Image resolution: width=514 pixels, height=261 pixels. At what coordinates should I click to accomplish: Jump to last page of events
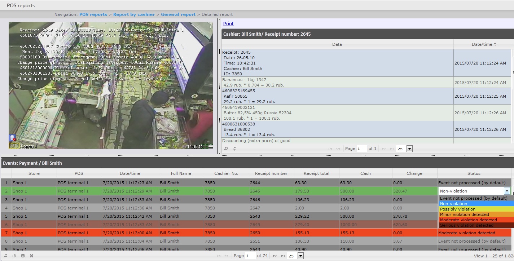[283, 256]
